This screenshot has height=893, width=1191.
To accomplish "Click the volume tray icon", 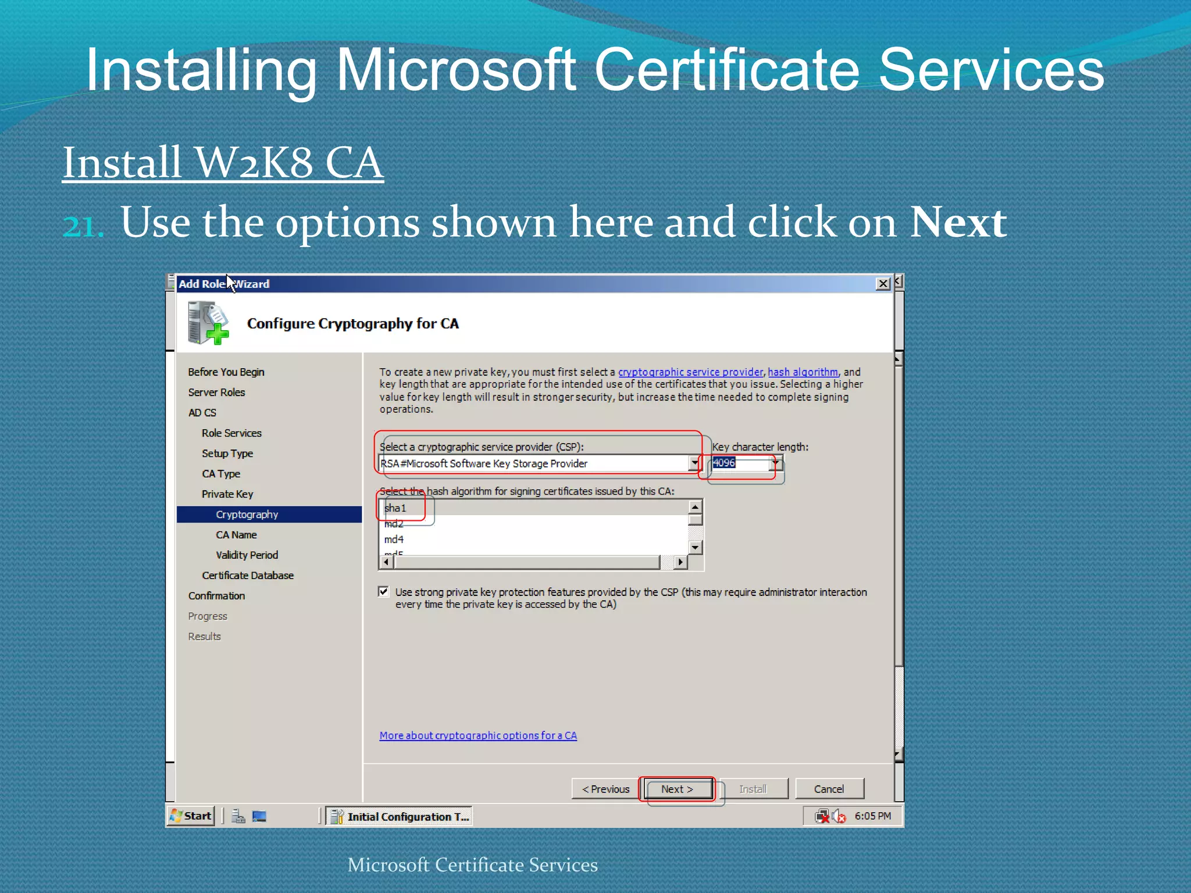I will coord(839,816).
